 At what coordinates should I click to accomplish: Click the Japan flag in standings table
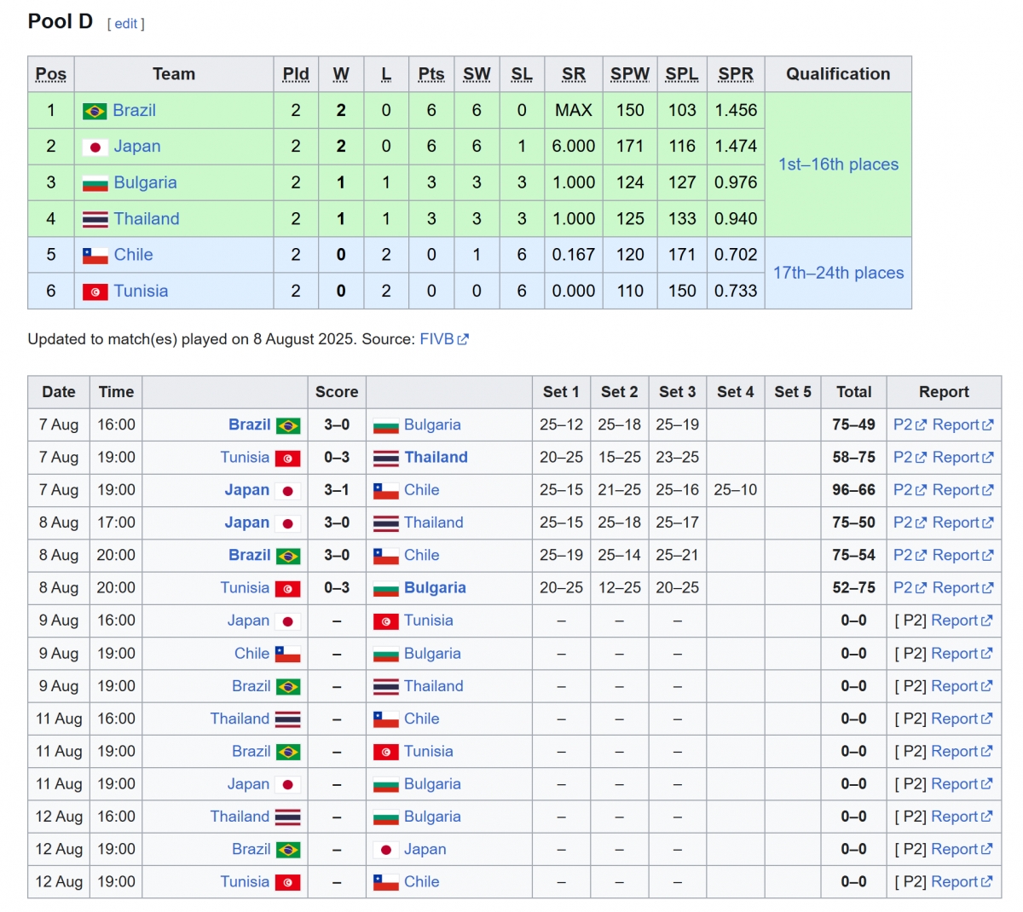coord(95,147)
